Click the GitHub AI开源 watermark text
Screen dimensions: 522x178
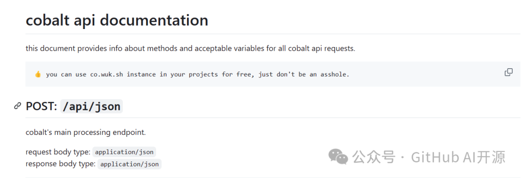coord(458,157)
